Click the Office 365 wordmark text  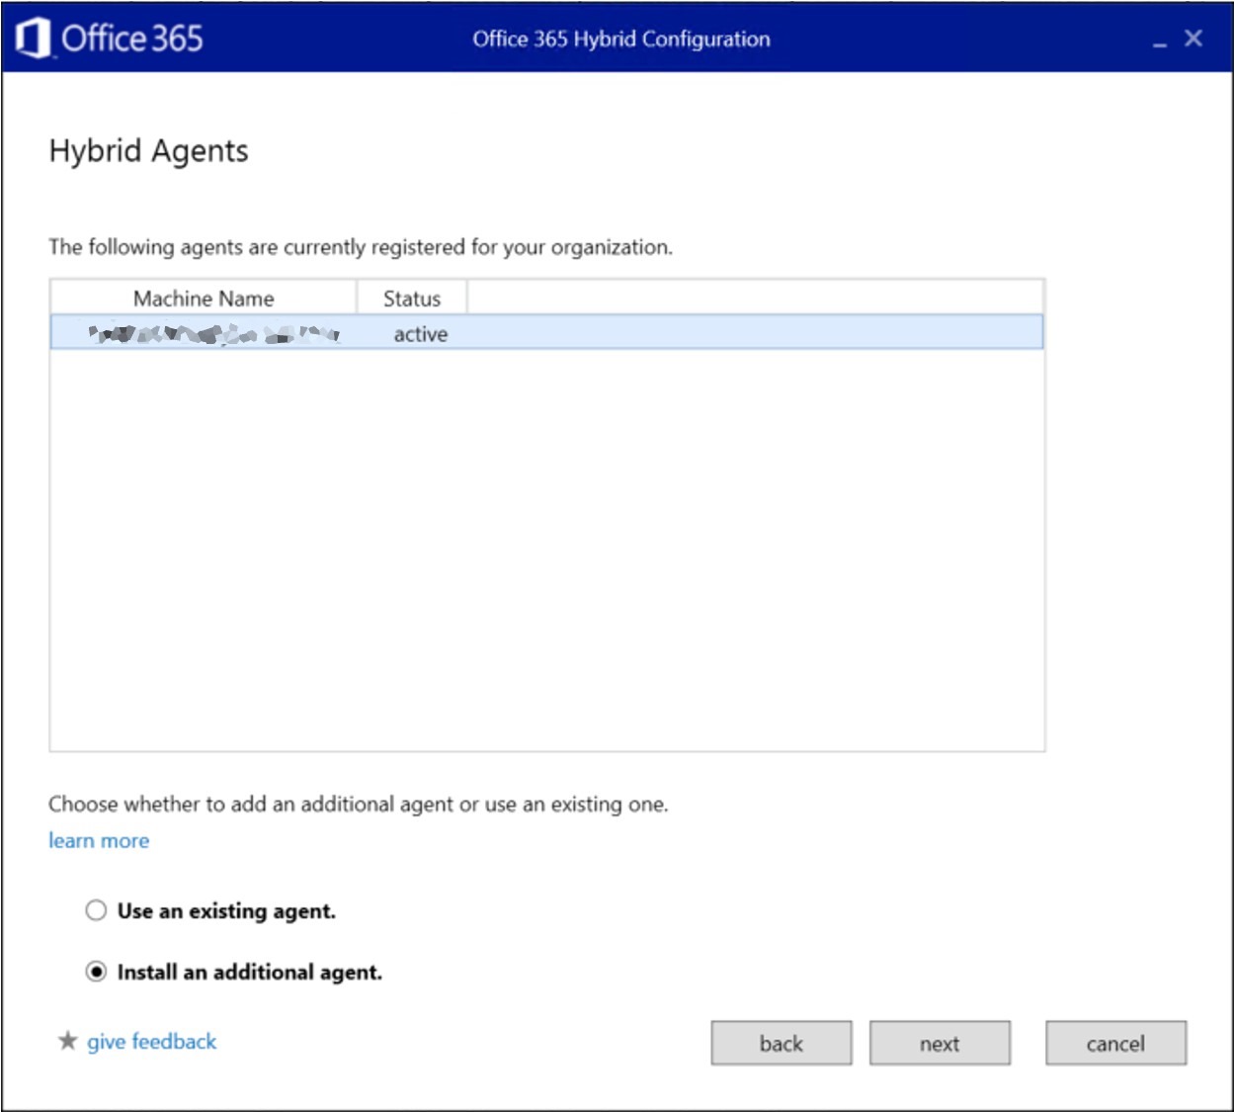pyautogui.click(x=131, y=39)
